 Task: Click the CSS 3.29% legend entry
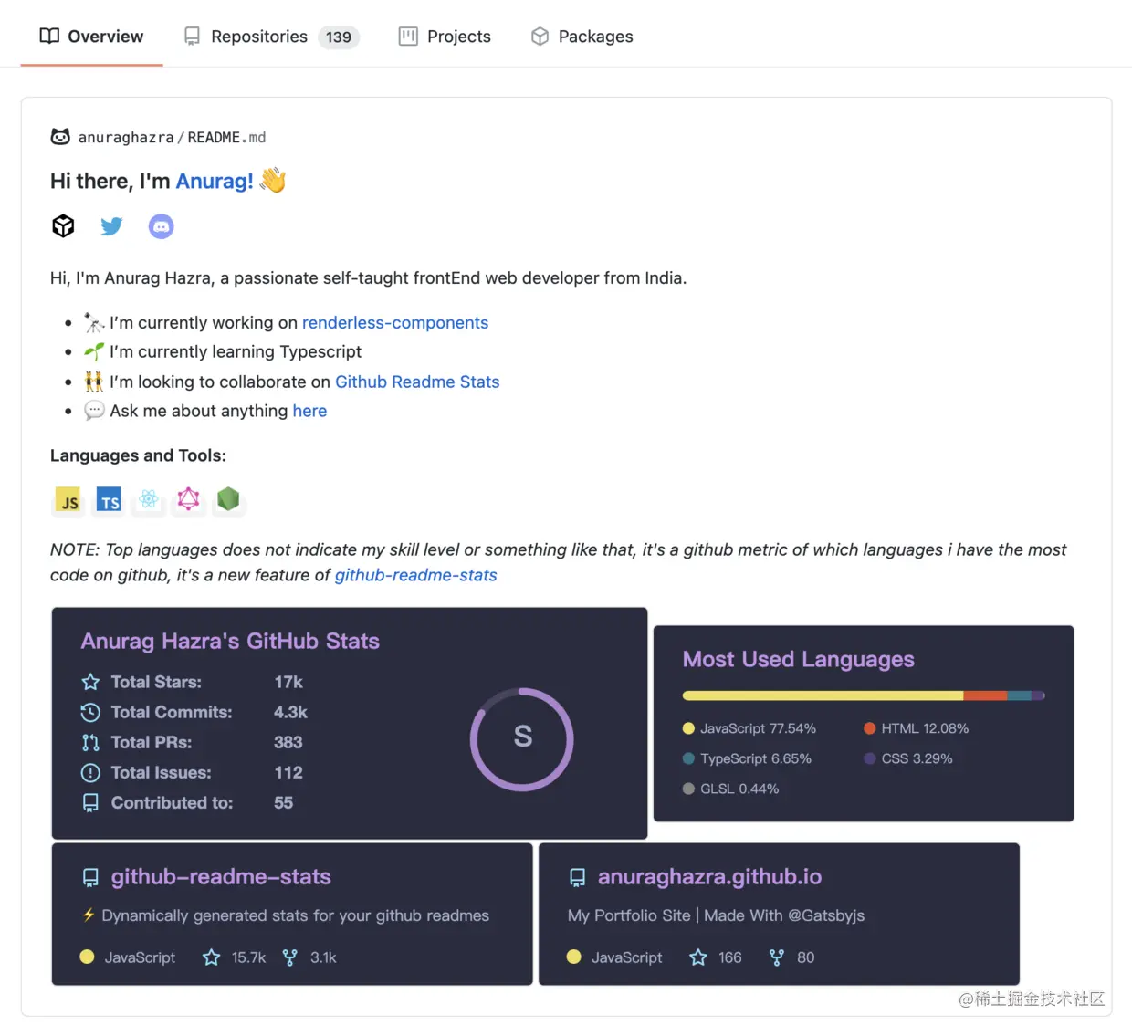click(x=907, y=758)
